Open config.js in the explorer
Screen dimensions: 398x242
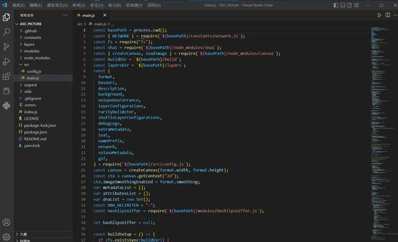33,71
